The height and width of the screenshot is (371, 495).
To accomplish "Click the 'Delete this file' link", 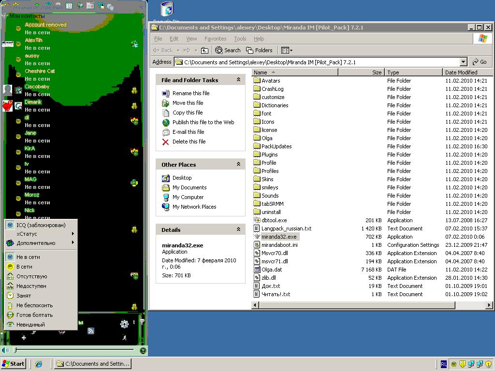I will coord(189,142).
